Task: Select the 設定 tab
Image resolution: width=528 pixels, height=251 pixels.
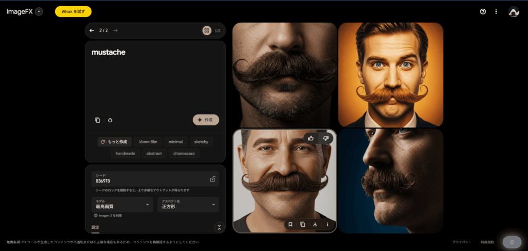Action: pyautogui.click(x=95, y=227)
